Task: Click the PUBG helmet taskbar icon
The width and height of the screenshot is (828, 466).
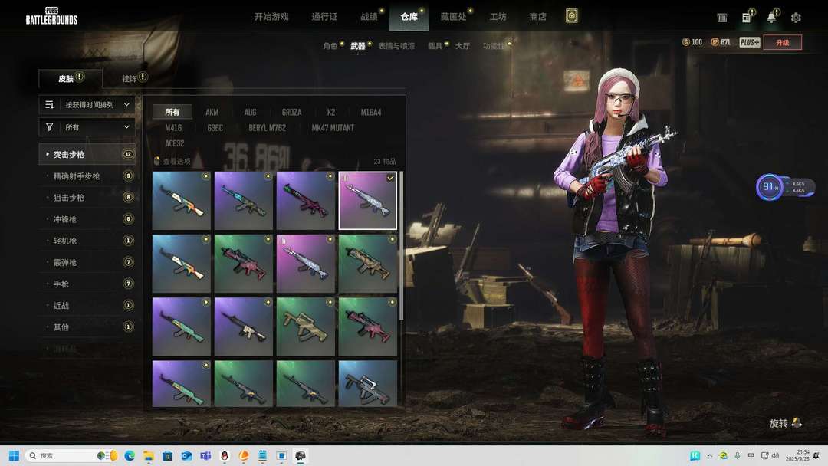Action: (x=301, y=455)
